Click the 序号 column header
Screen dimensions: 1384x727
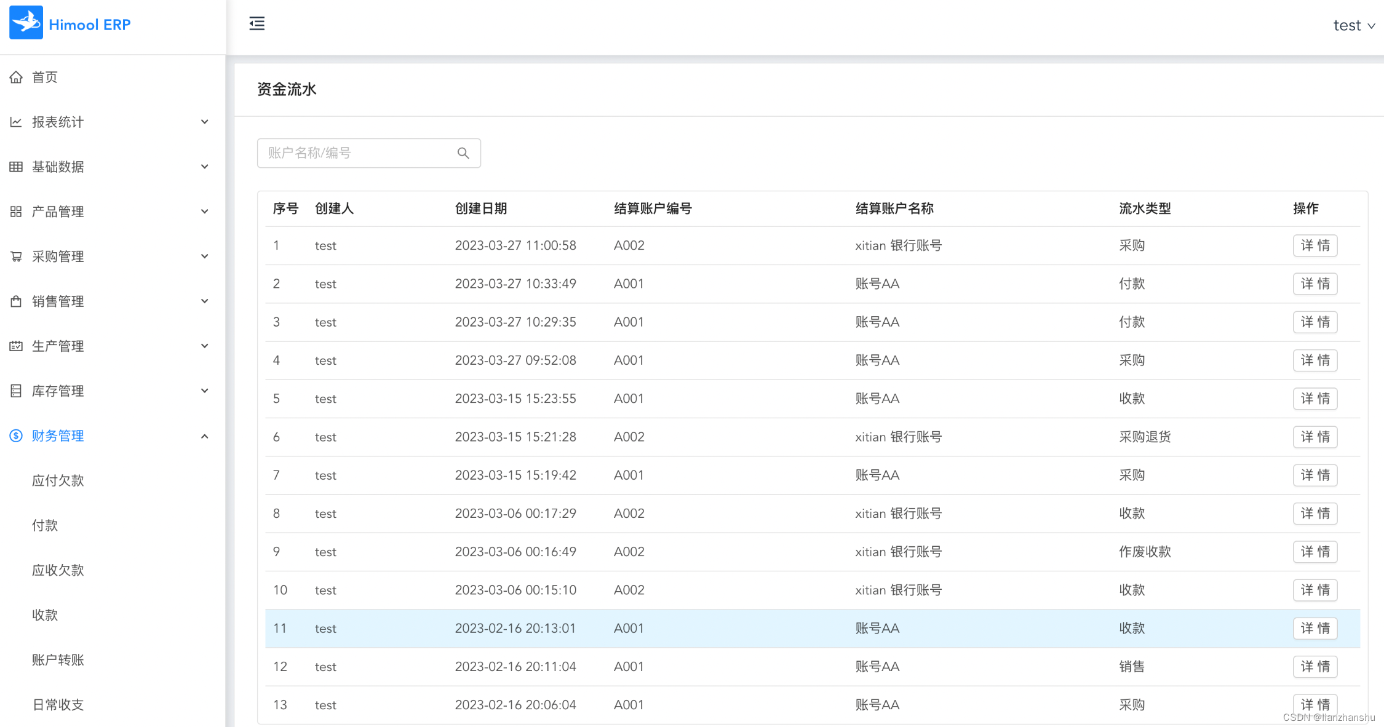click(x=286, y=209)
